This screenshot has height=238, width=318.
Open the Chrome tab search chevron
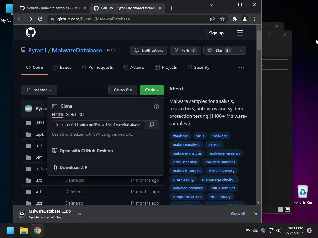(211, 5)
